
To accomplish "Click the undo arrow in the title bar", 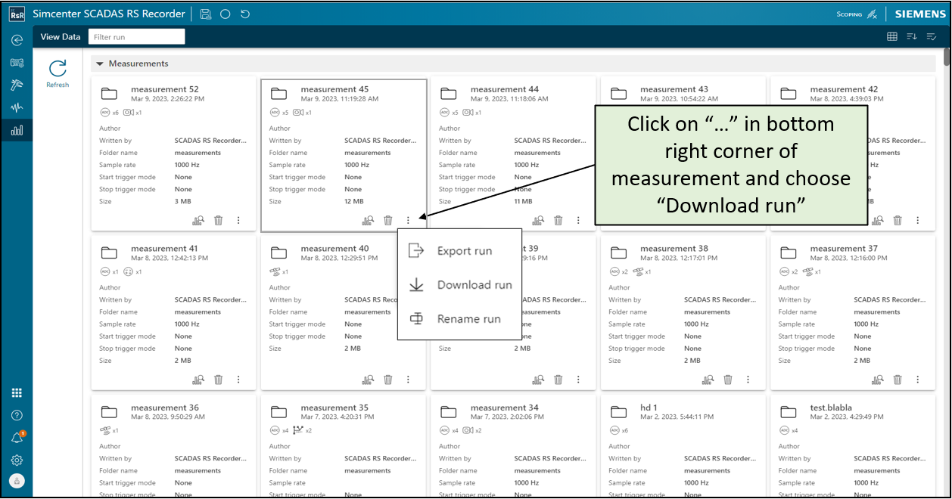I will pos(244,14).
